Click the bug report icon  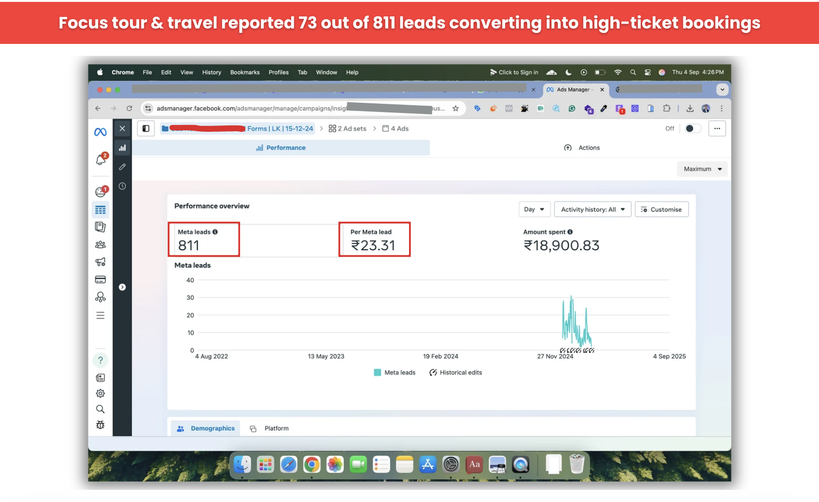(x=100, y=425)
